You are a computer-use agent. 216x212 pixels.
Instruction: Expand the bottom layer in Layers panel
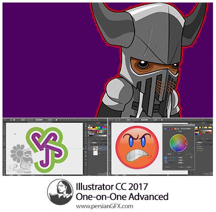pos(92,153)
